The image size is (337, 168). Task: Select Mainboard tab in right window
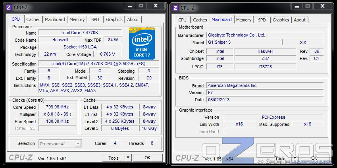[221, 19]
